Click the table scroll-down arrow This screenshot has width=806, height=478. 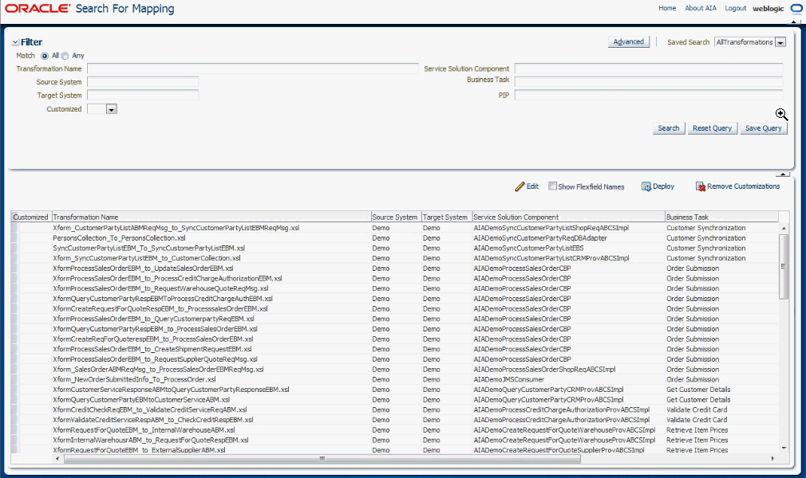(x=784, y=449)
